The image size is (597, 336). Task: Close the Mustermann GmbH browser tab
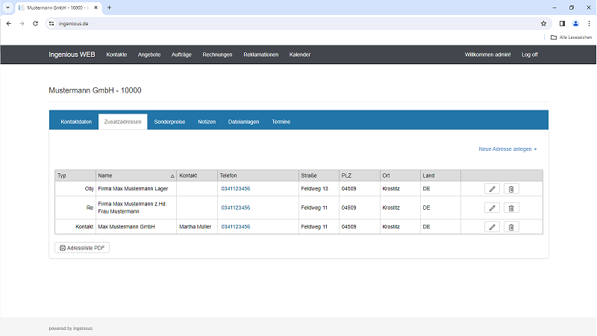pyautogui.click(x=96, y=7)
